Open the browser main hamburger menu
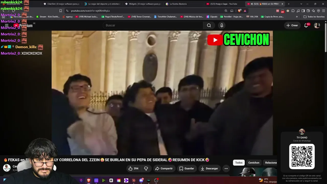 click(x=323, y=11)
